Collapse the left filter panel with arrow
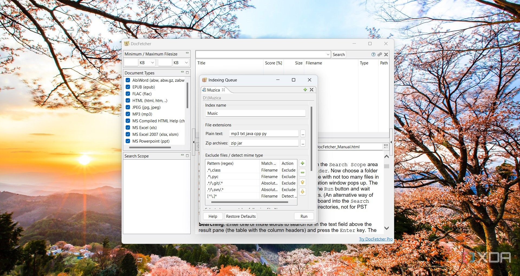Screen dimensions: 520x276 (x=193, y=142)
